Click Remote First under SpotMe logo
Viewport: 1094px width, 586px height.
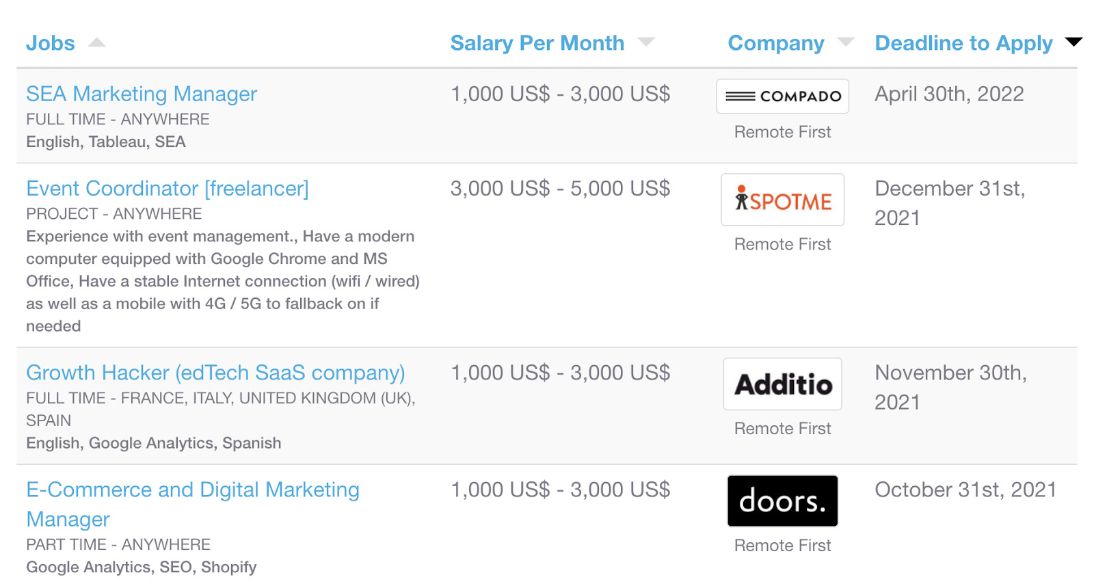782,244
